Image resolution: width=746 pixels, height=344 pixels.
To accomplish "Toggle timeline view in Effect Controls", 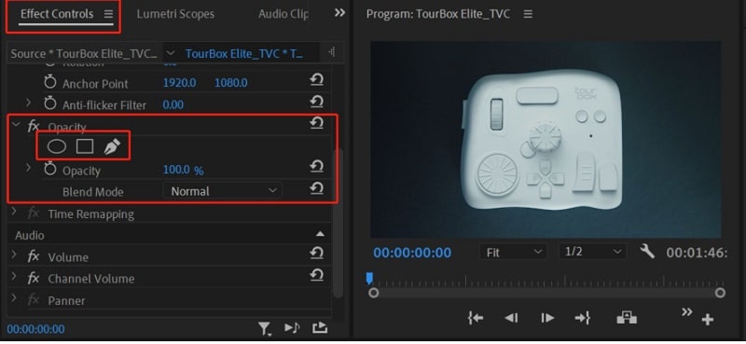I will click(332, 53).
